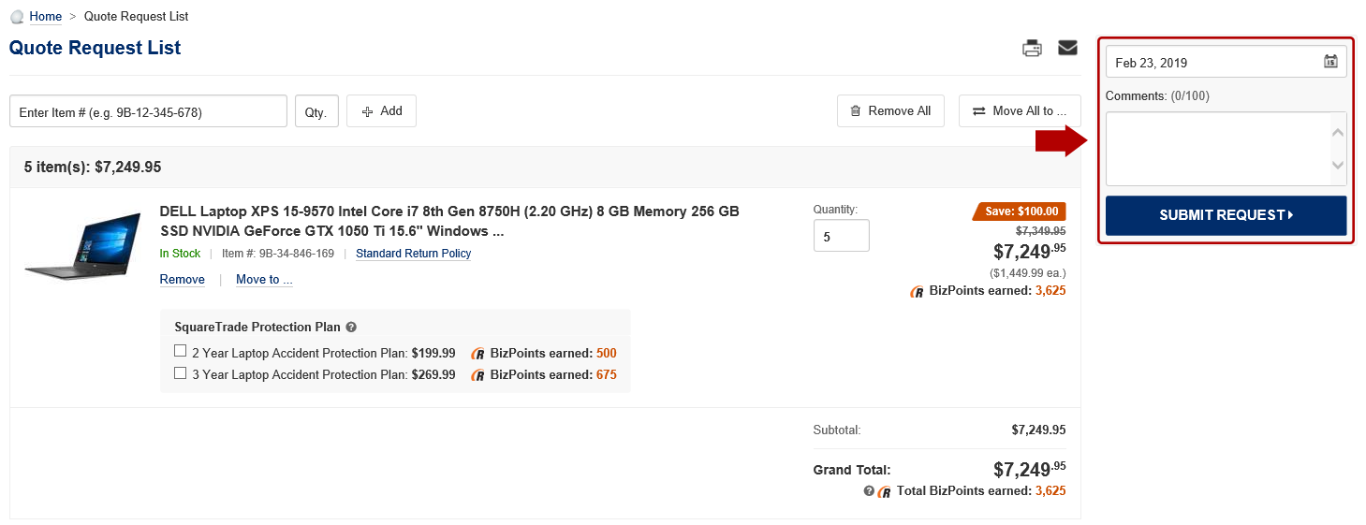Open the calendar date picker icon
The height and width of the screenshot is (525, 1366).
point(1330,62)
